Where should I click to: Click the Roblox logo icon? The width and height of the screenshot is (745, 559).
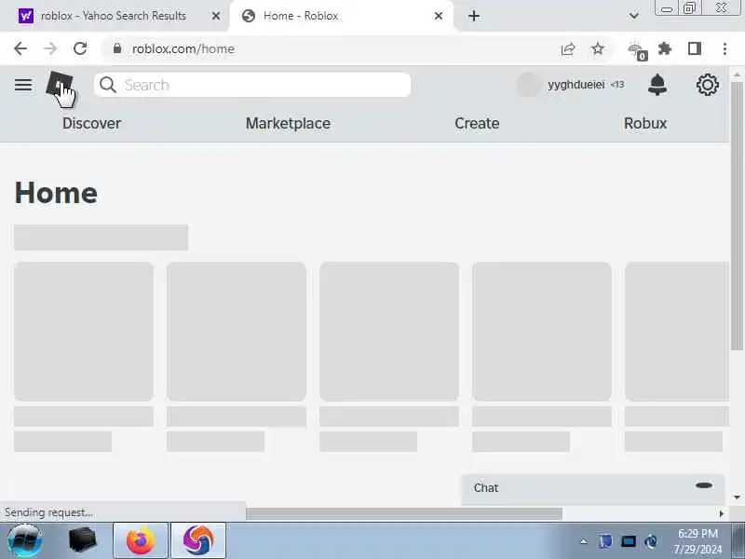coord(60,85)
